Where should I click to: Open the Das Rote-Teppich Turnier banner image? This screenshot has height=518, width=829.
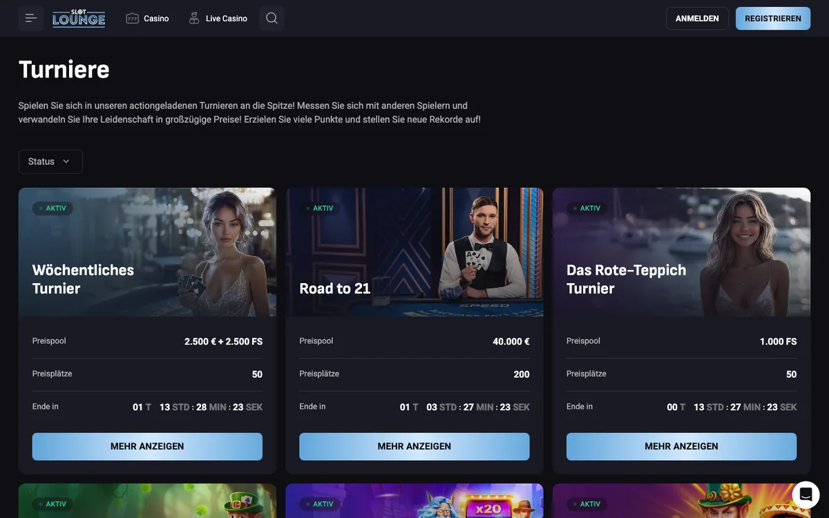(681, 252)
